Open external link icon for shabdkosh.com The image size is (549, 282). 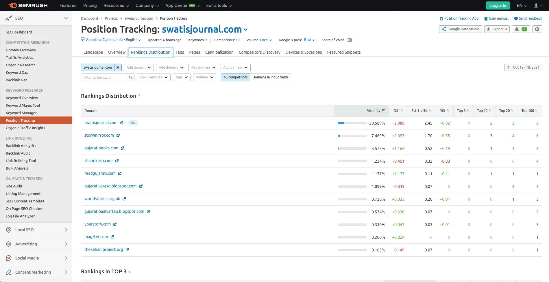pyautogui.click(x=117, y=161)
